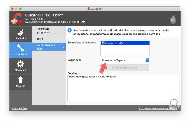Select the Borrar el espacio libre menu item
190x123 pixels.
49,47
